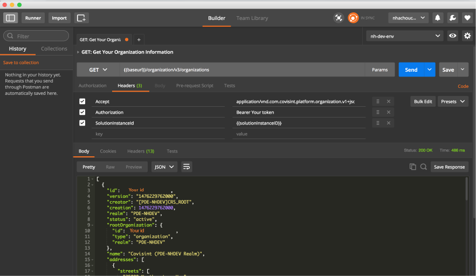
Task: Click the Bulk Edit button
Action: [423, 101]
